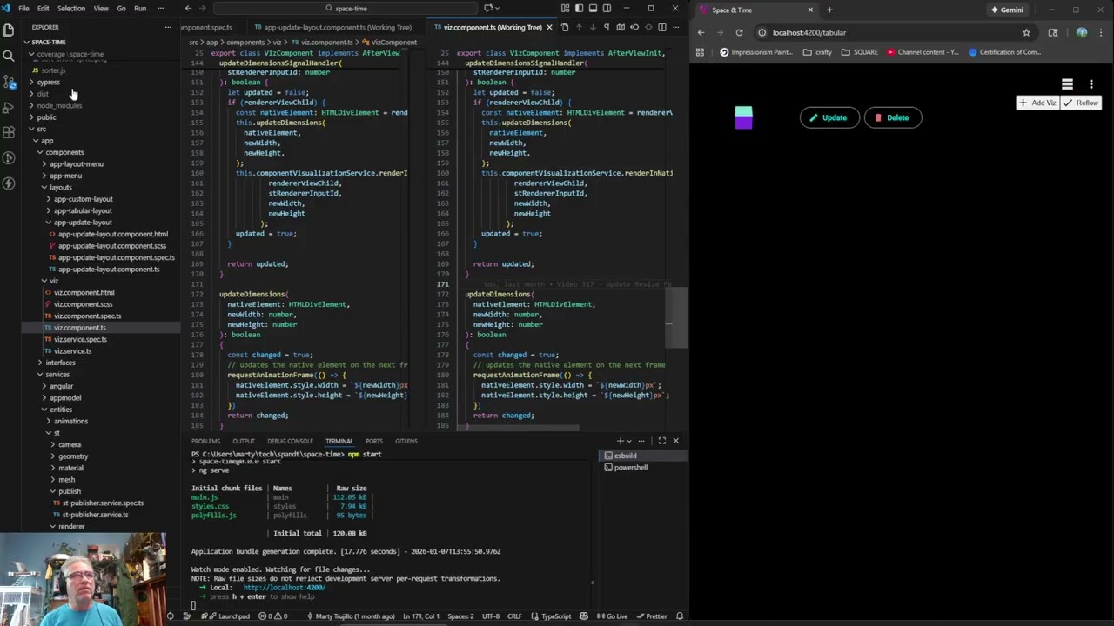Image resolution: width=1114 pixels, height=626 pixels.
Task: Toggle the bottom panel visibility
Action: [593, 9]
